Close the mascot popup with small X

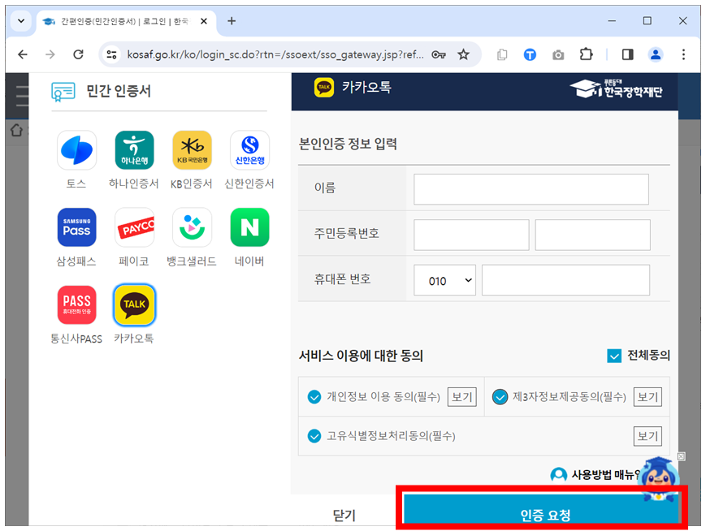682,456
